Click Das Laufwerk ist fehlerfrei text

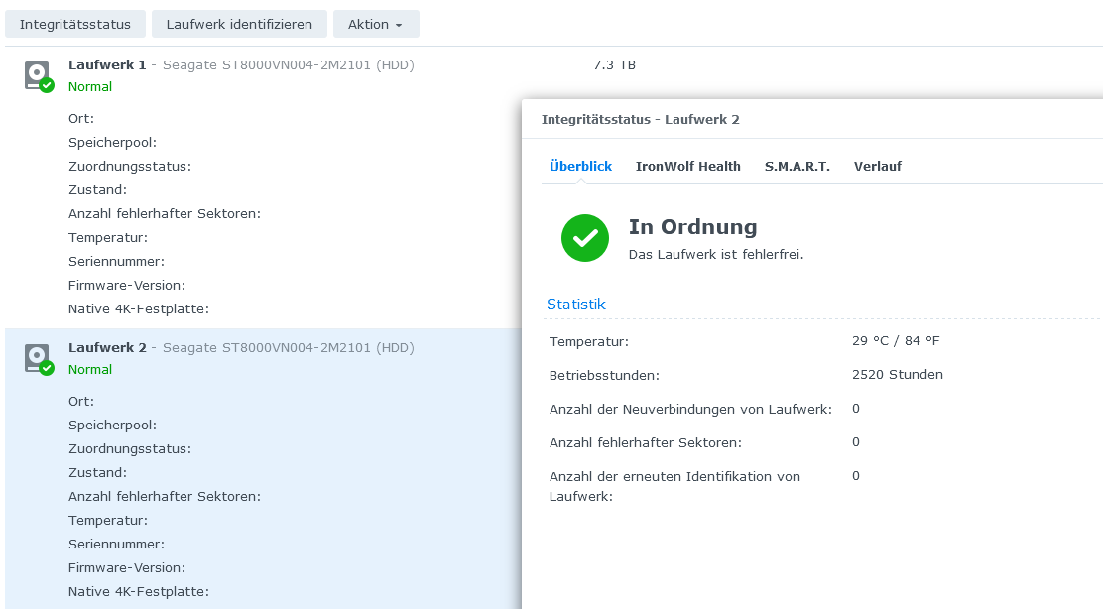click(x=715, y=255)
